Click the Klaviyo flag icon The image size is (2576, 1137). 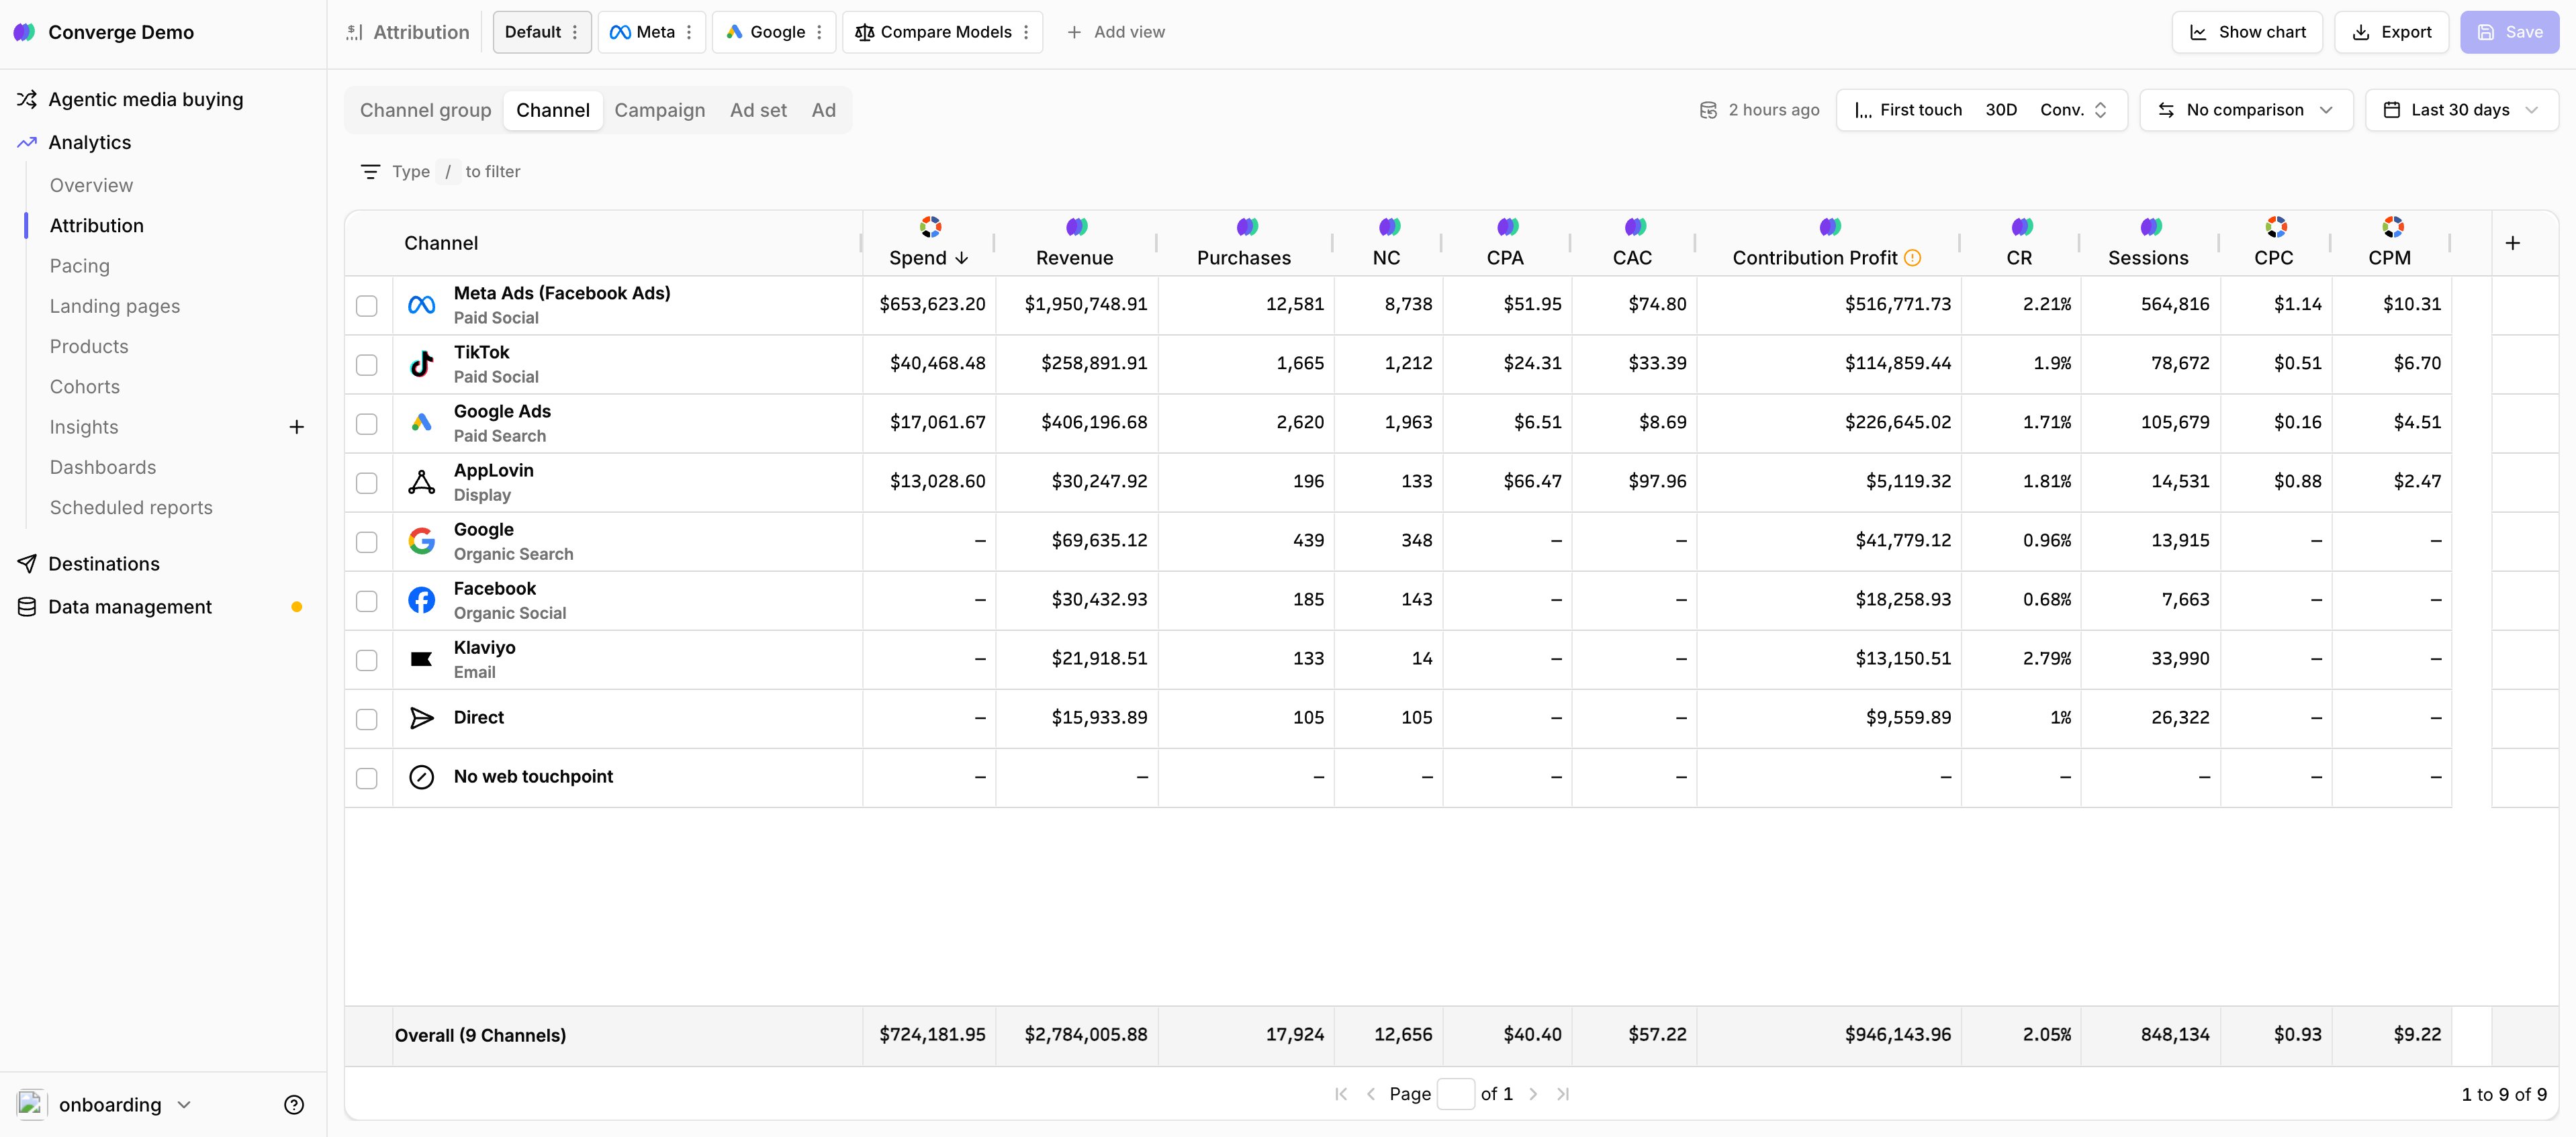422,658
